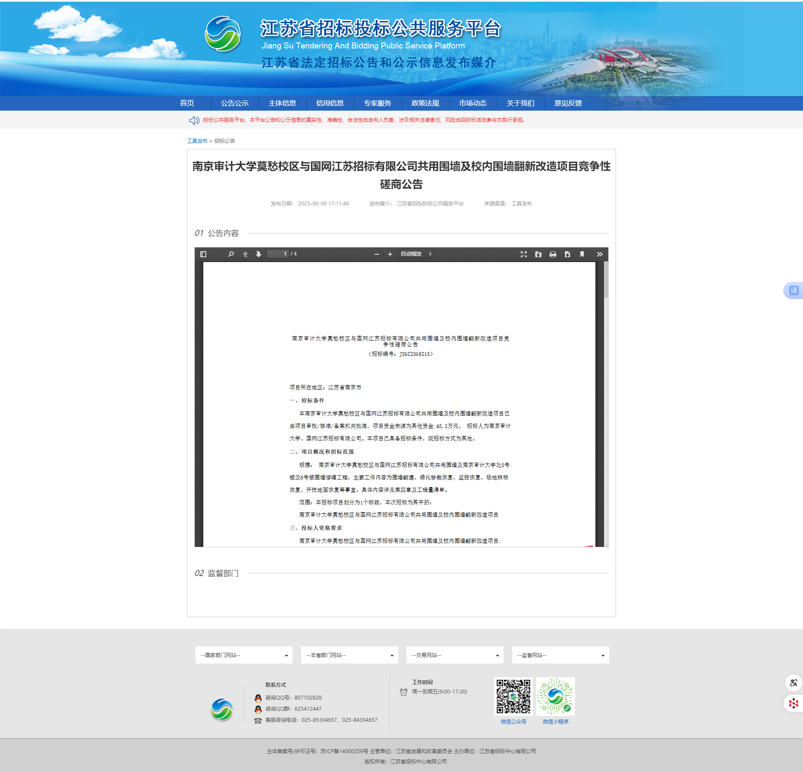Click the telephone icon beside 客服咨询电话

[x=258, y=721]
